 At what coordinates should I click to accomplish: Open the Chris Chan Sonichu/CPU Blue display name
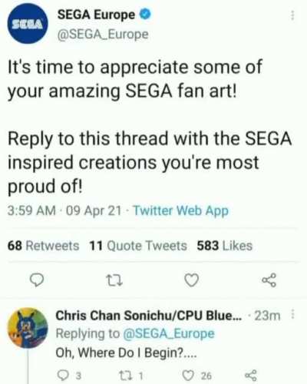coord(149,316)
